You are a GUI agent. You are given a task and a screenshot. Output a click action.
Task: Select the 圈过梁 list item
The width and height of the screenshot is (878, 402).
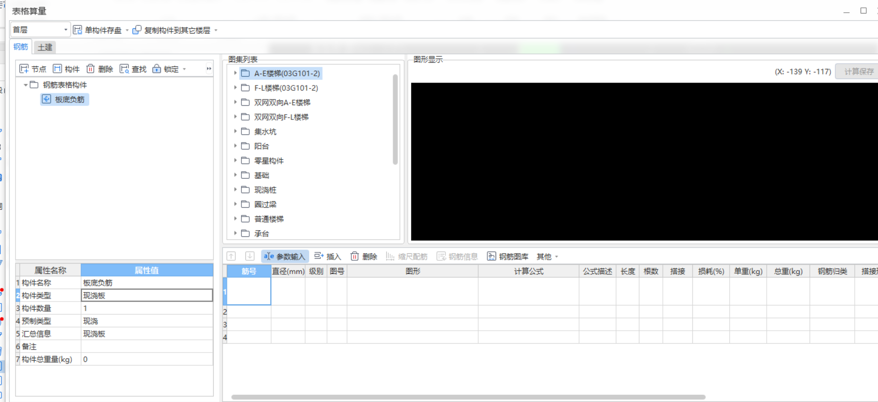point(265,204)
